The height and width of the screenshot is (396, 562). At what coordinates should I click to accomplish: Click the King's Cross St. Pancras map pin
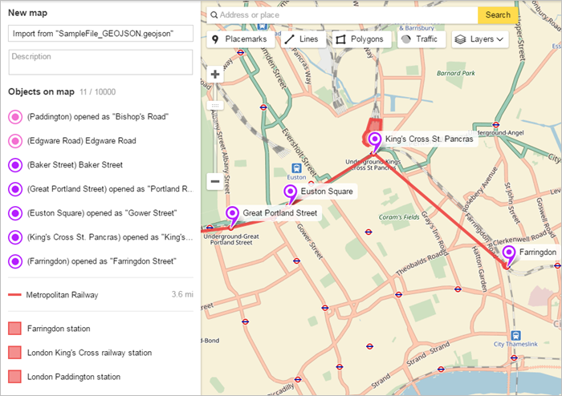coord(374,141)
